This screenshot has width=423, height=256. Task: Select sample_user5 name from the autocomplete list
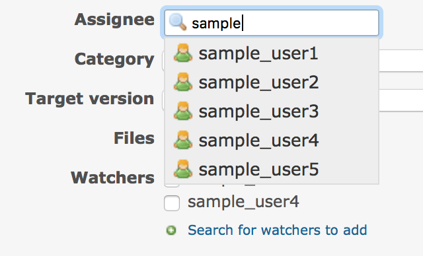(x=258, y=170)
